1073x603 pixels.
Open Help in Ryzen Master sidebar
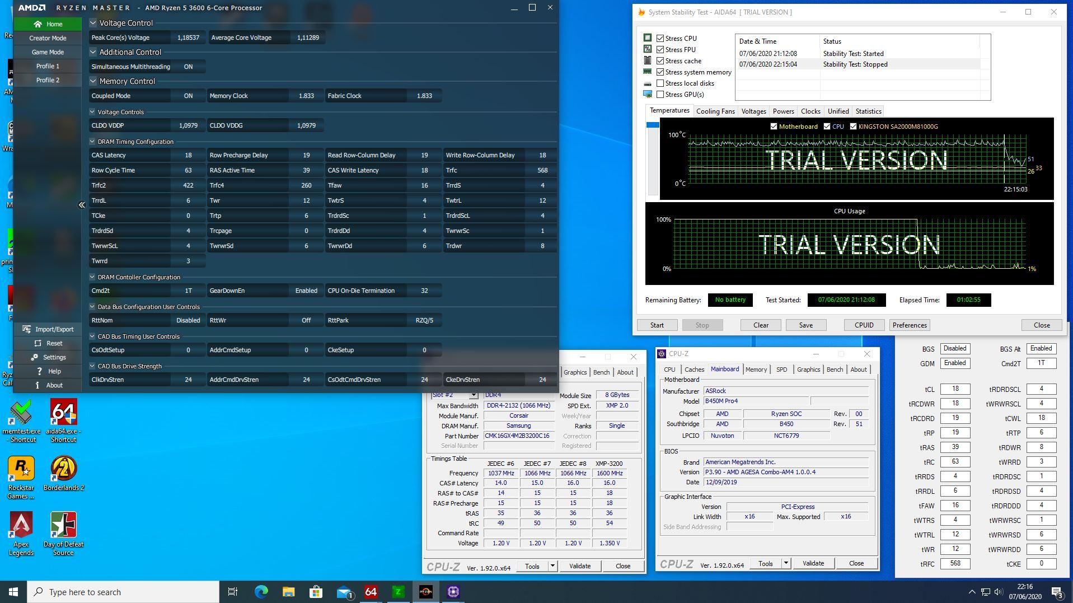pyautogui.click(x=48, y=371)
